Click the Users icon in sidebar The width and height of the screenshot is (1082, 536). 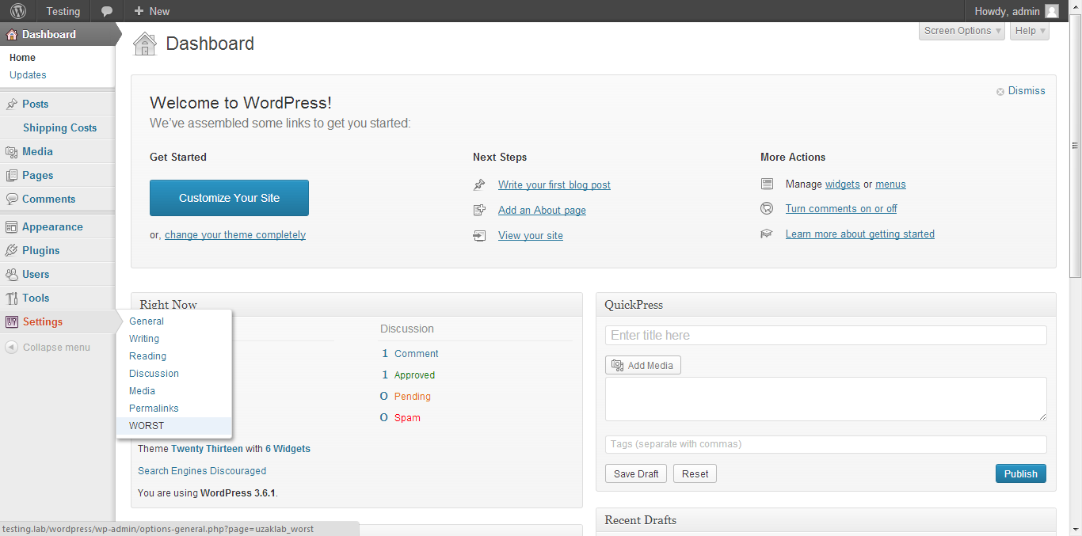point(11,274)
